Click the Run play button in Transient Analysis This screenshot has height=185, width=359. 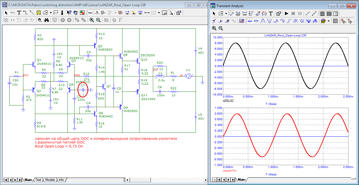coord(287,13)
